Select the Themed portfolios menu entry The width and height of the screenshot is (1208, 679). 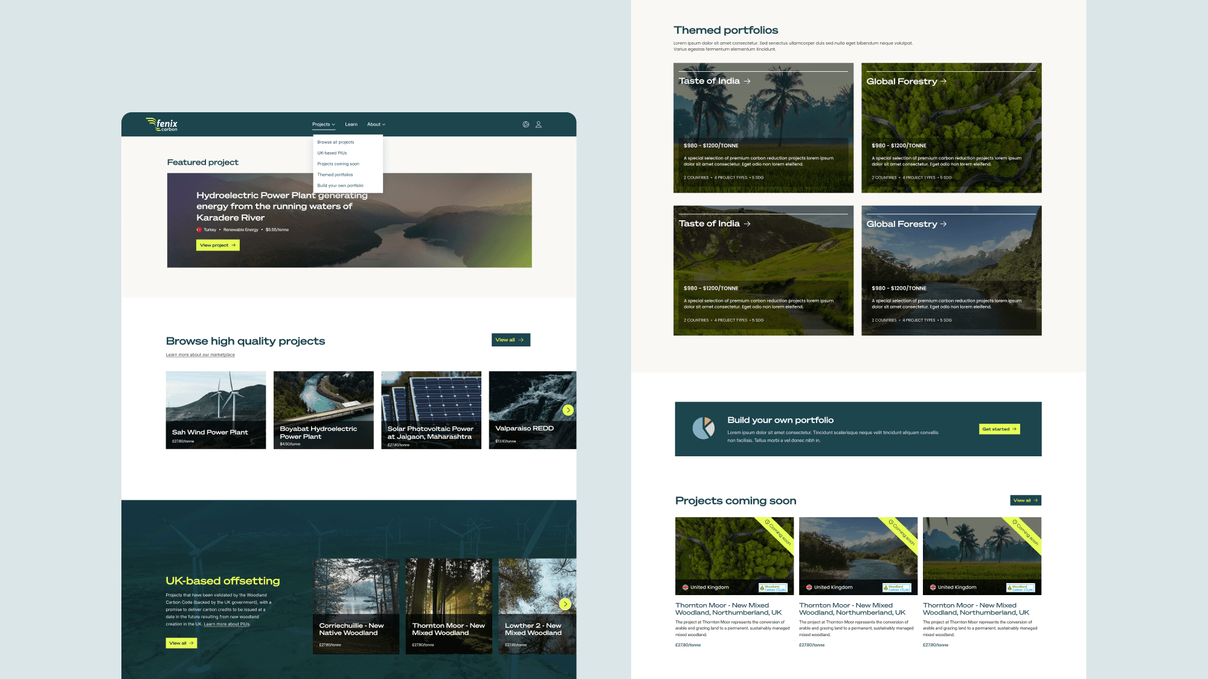(335, 175)
